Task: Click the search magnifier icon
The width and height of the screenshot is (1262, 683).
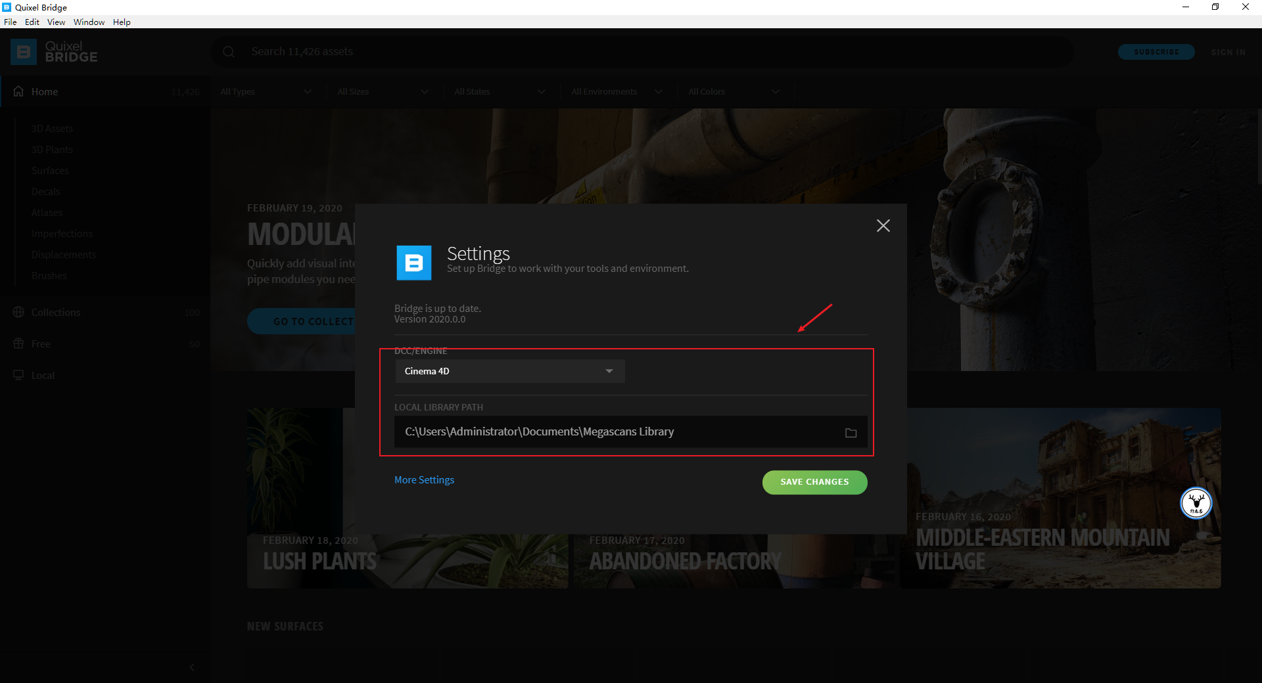Action: pyautogui.click(x=229, y=52)
